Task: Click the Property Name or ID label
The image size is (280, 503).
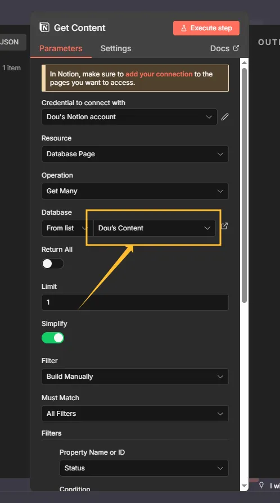Action: pyautogui.click(x=92, y=452)
